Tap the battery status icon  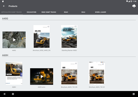coord(131,1)
